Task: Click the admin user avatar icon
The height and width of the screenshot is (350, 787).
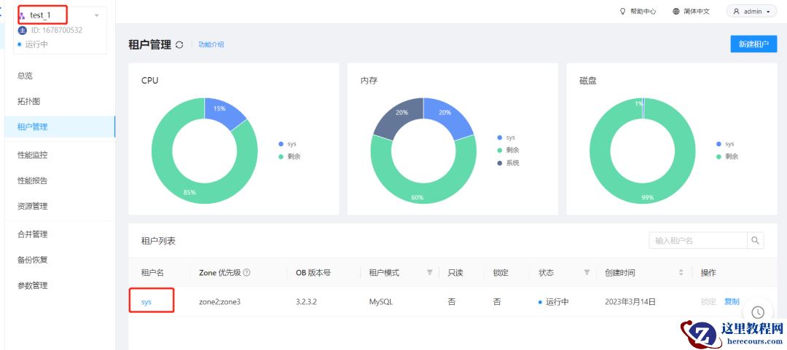Action: coord(736,12)
